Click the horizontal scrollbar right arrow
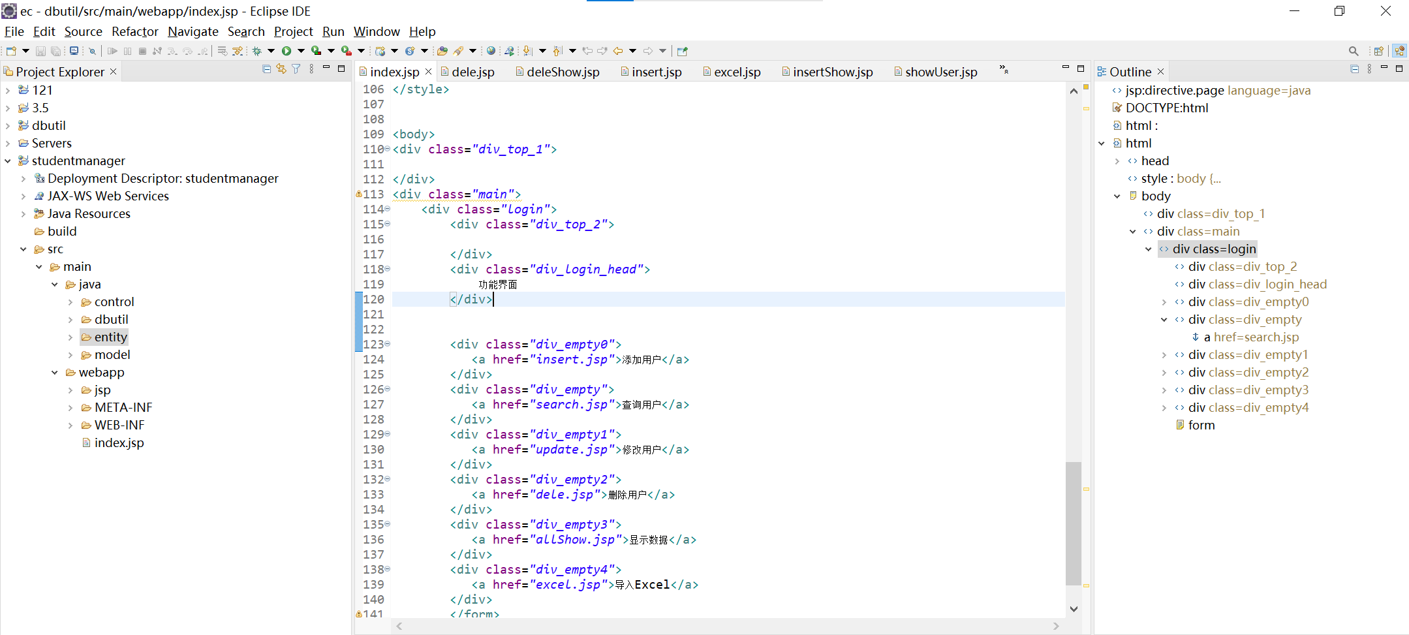1409x635 pixels. click(1056, 626)
